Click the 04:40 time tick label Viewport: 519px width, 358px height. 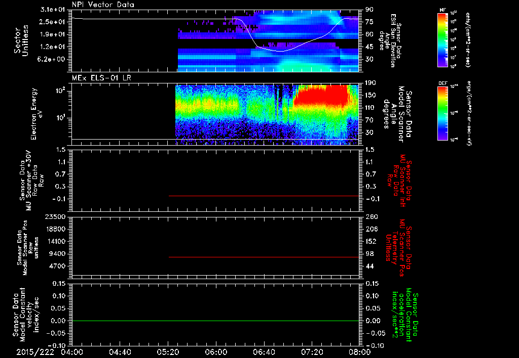click(120, 352)
